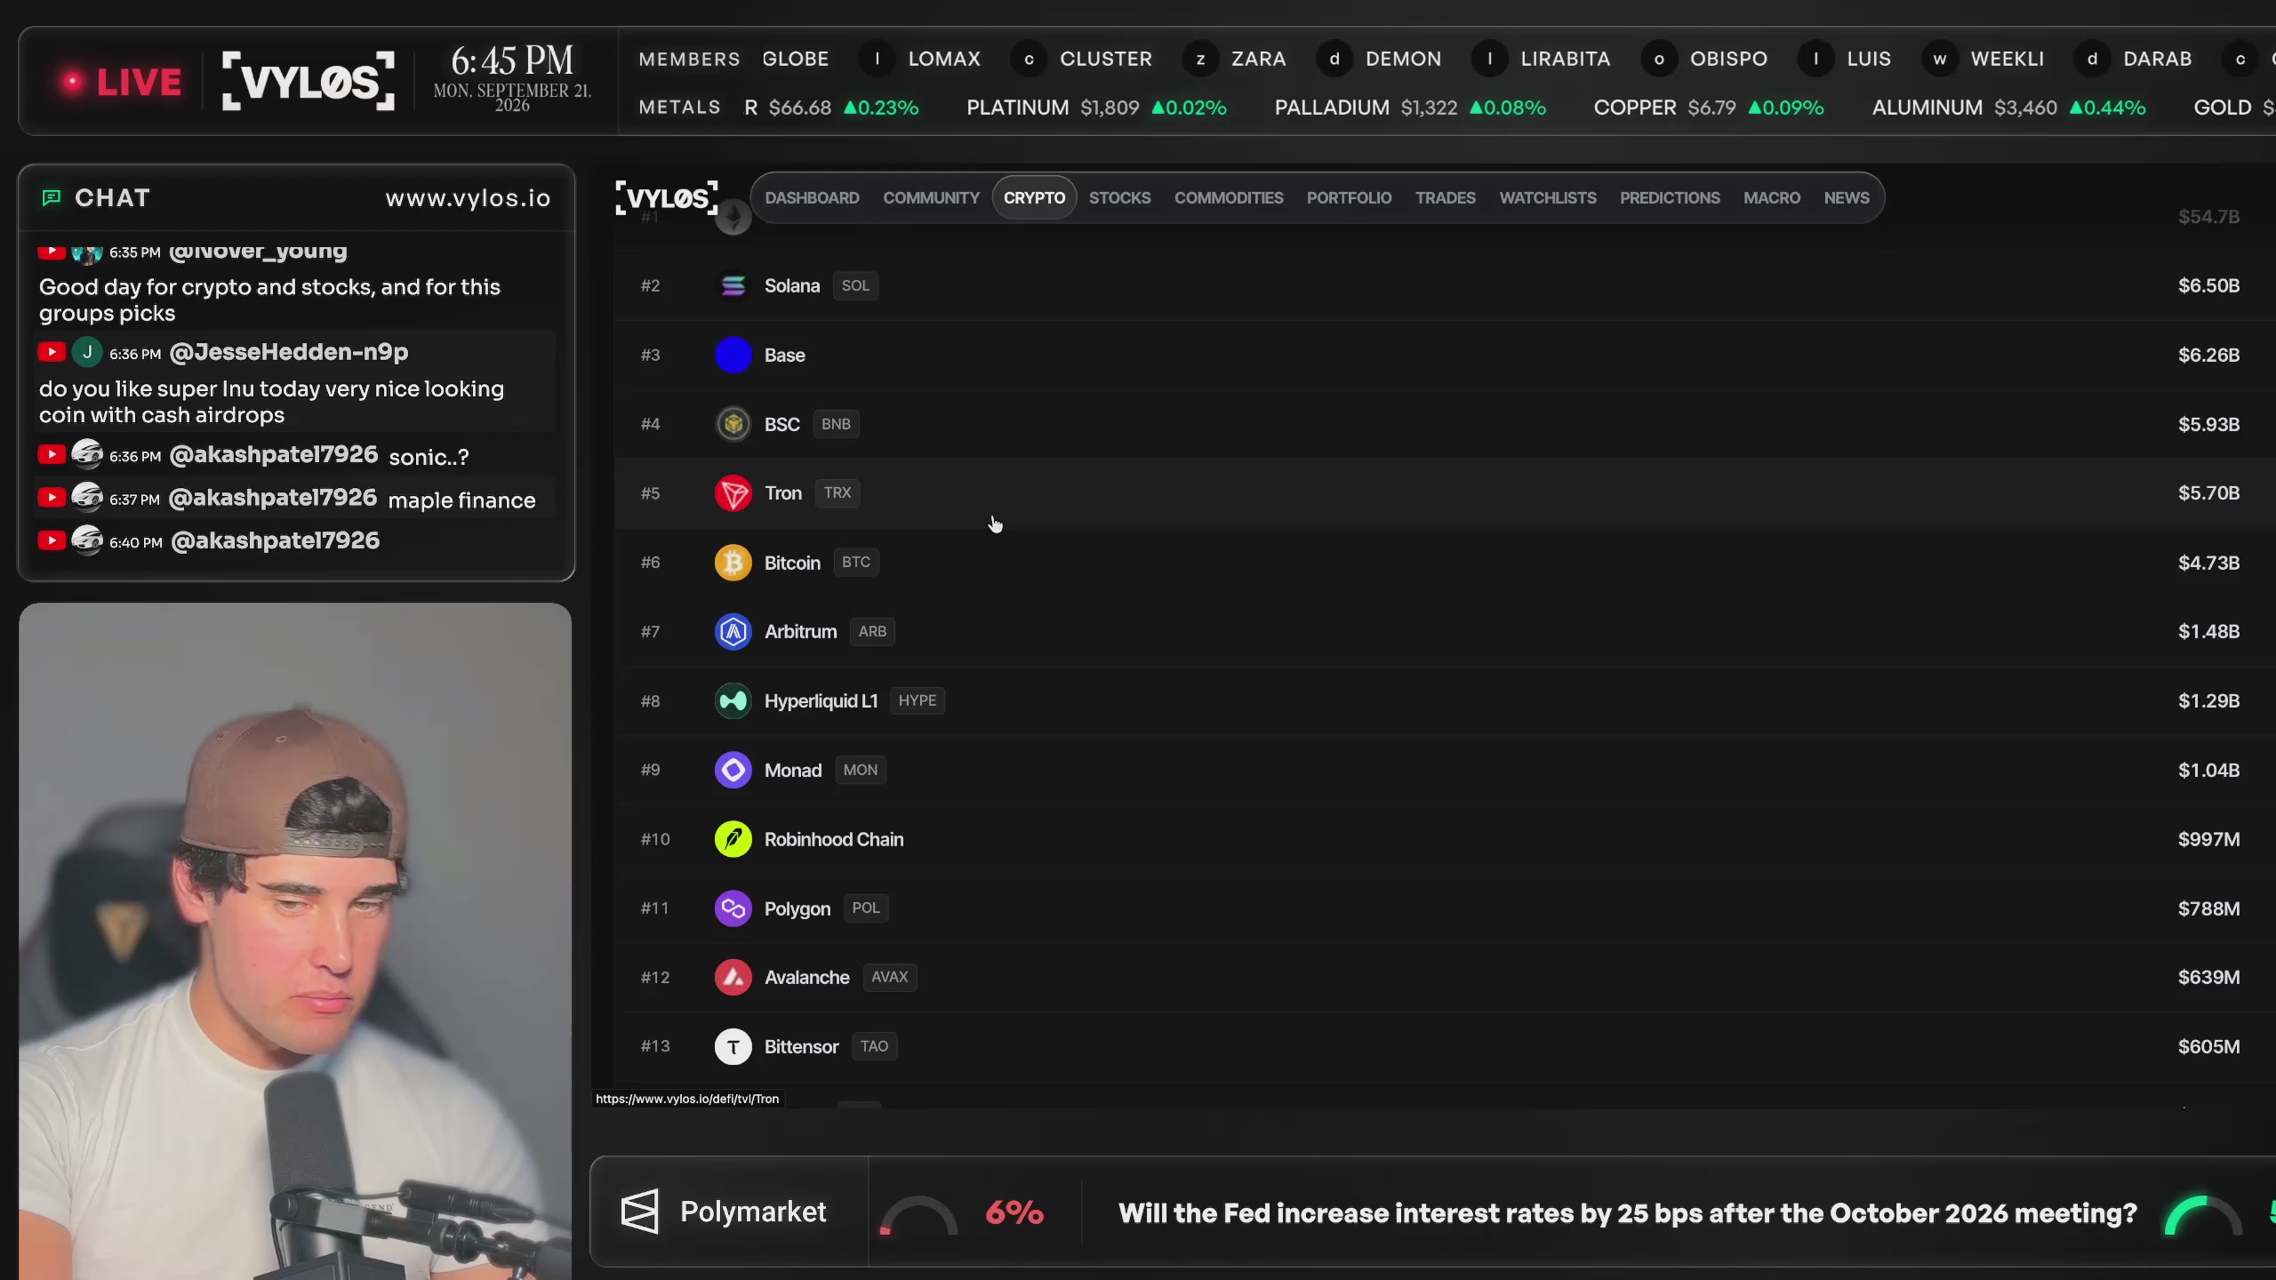Click the GLOBE label in members bar
Viewport: 2276px width, 1280px height.
pyautogui.click(x=795, y=59)
